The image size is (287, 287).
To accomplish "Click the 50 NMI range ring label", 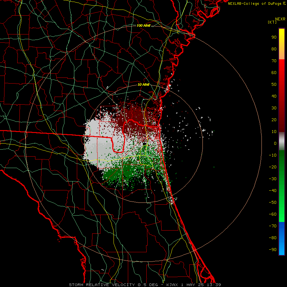I will pos(143,85).
